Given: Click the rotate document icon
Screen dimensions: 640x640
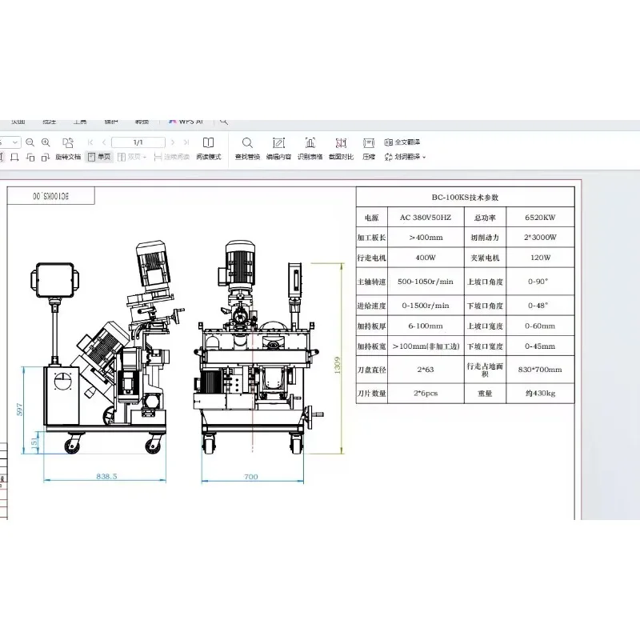Looking at the screenshot, I should pos(68,142).
